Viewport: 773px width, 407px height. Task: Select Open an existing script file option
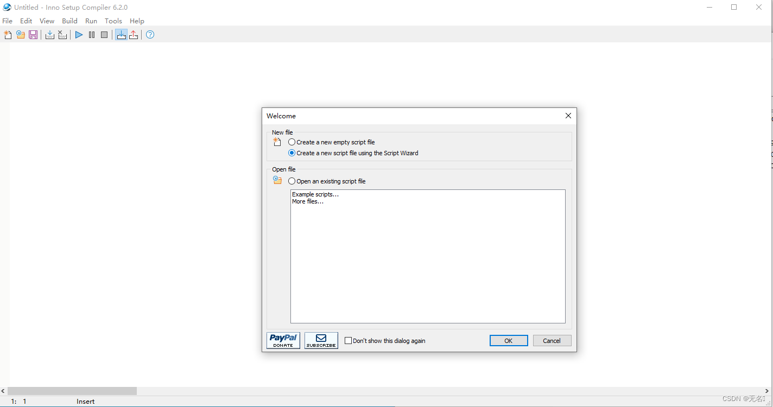pyautogui.click(x=327, y=181)
